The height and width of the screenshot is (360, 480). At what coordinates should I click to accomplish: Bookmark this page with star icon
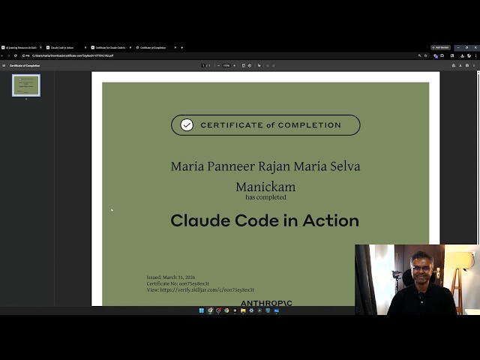pyautogui.click(x=426, y=55)
